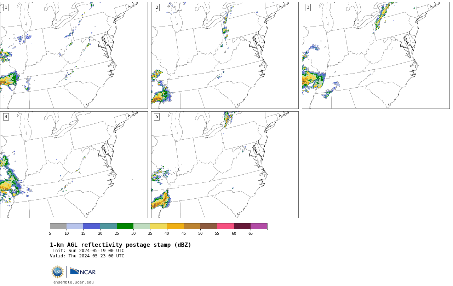Open the ensemble.ucar.edu link

[x=74, y=282]
